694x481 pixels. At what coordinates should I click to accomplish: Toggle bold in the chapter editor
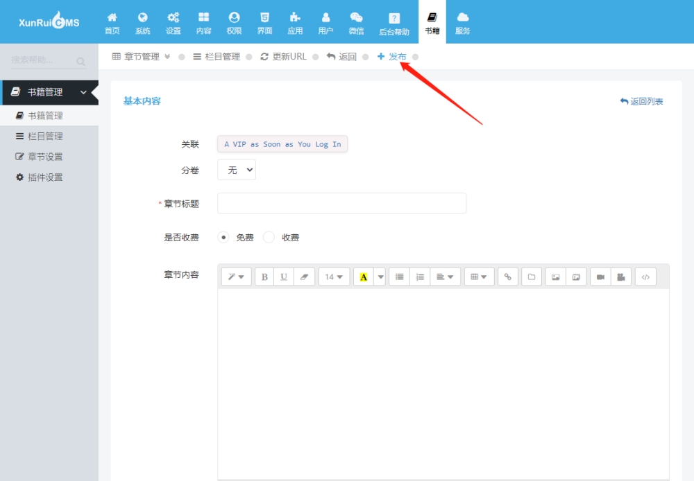point(264,277)
